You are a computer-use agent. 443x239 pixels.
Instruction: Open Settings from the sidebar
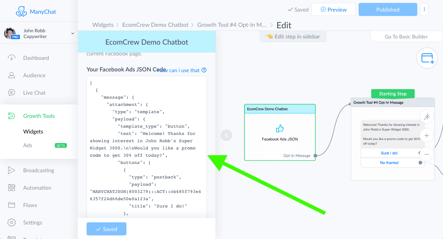click(32, 222)
